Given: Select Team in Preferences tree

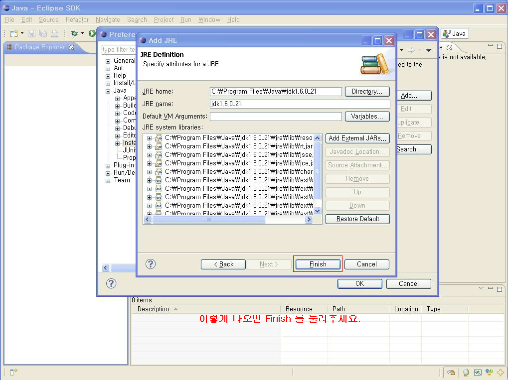Looking at the screenshot, I should [122, 180].
